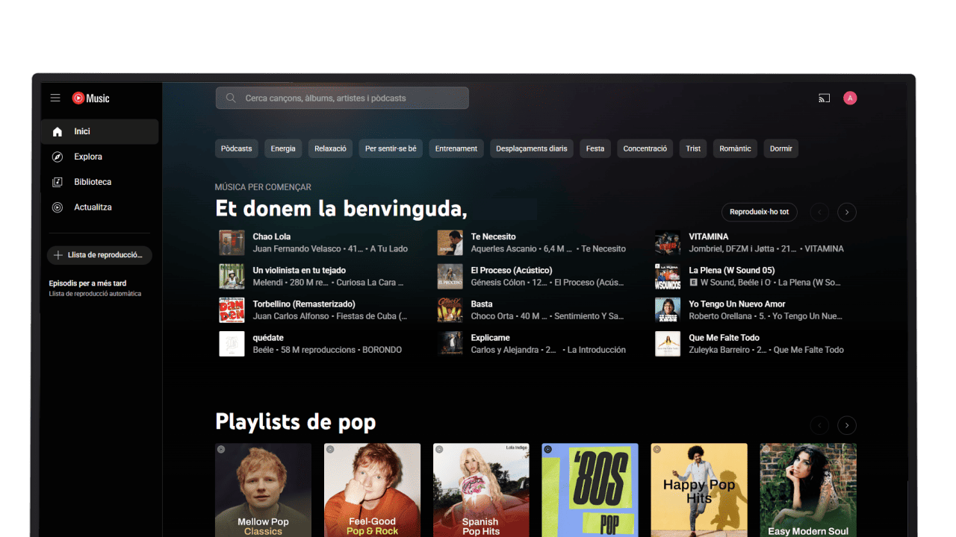Play El Proceso (Acústico) thumbnail
Viewport: 956px width, 537px height.
click(450, 276)
